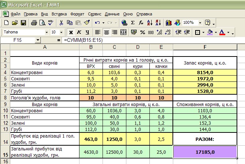245x164 pixels.
Task: Save the workbook with the floppy disk icon
Action: pos(23,23)
